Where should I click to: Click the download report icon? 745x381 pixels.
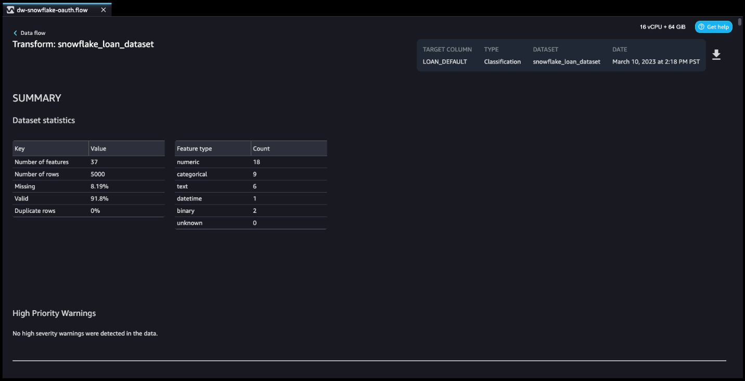point(716,54)
